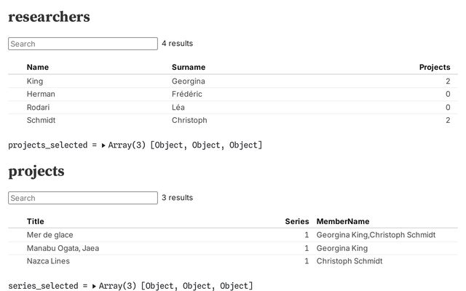Select the Mer de glace project row

233,235
